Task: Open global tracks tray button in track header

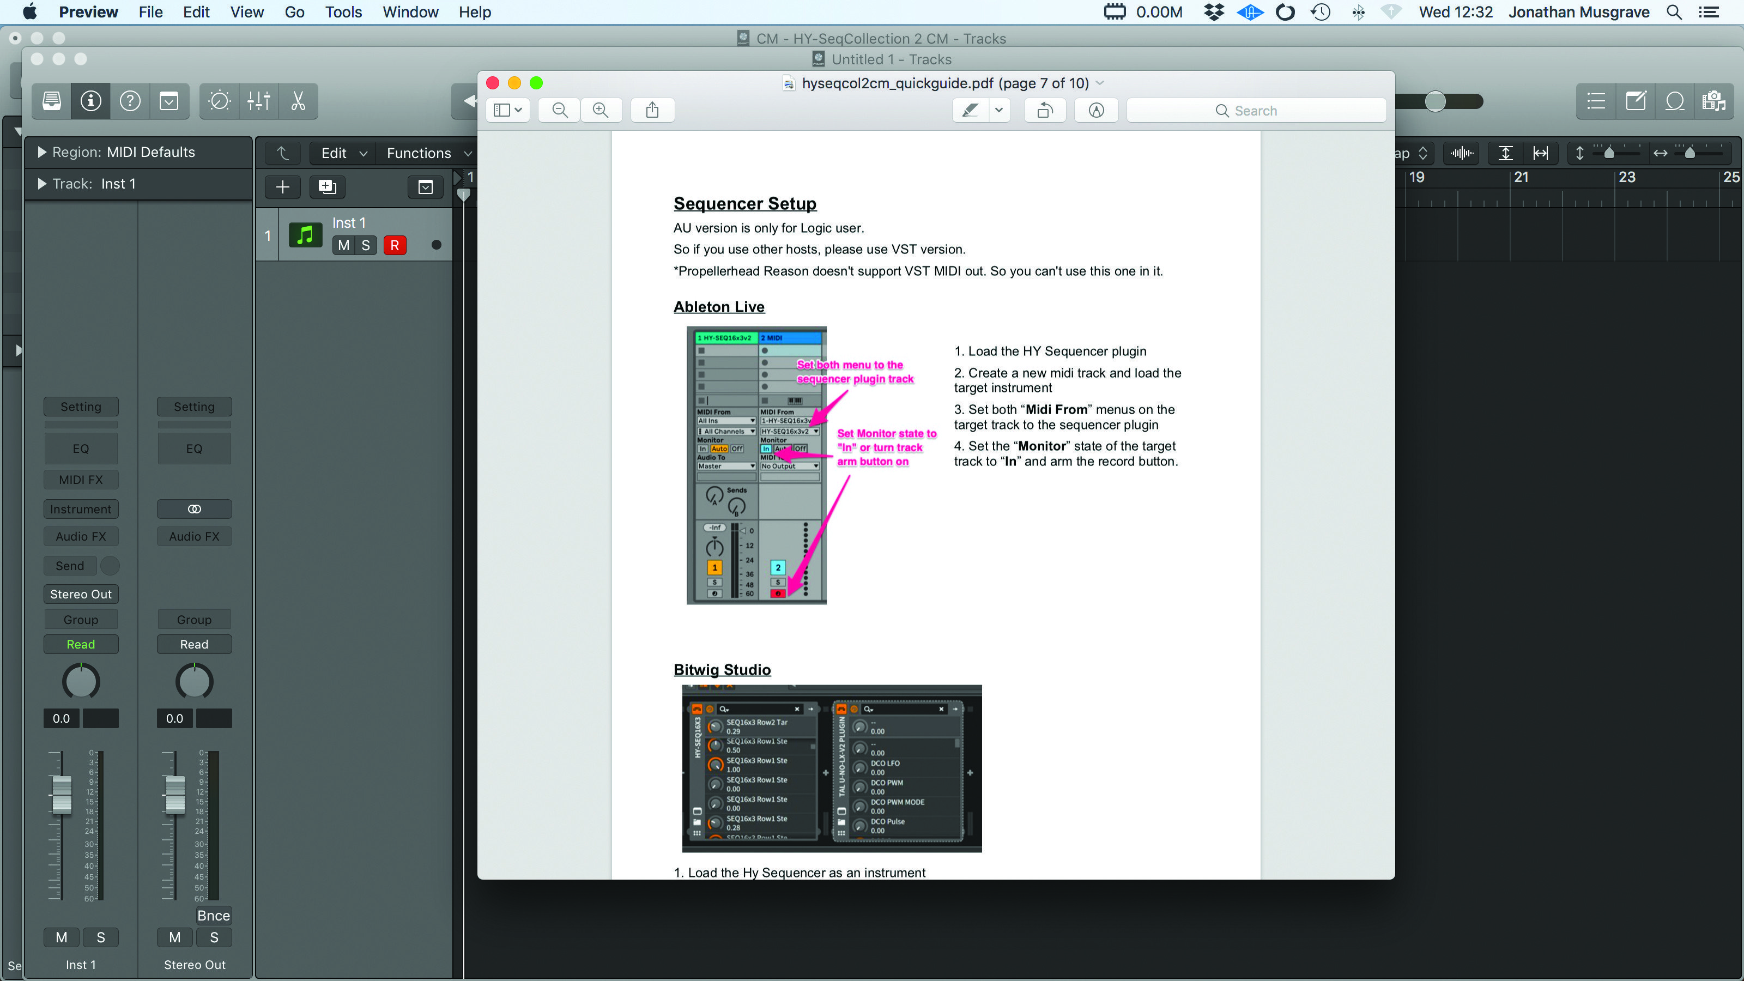Action: point(425,187)
